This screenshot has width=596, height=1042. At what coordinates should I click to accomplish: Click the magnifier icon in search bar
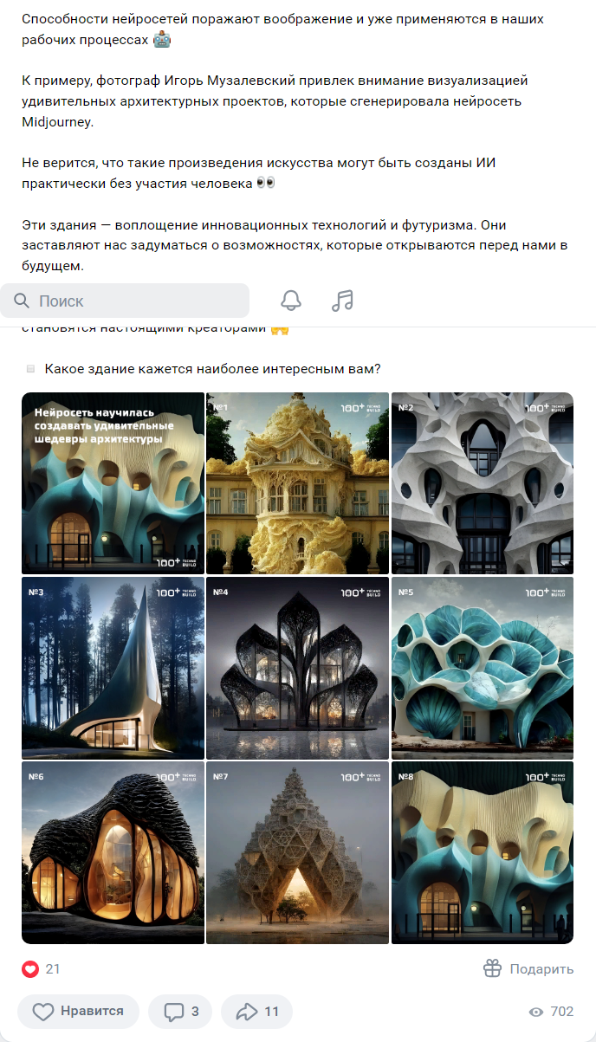tap(22, 301)
